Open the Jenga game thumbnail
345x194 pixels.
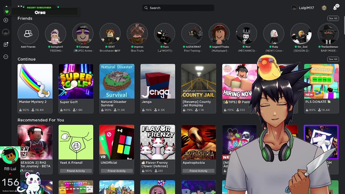tap(158, 81)
